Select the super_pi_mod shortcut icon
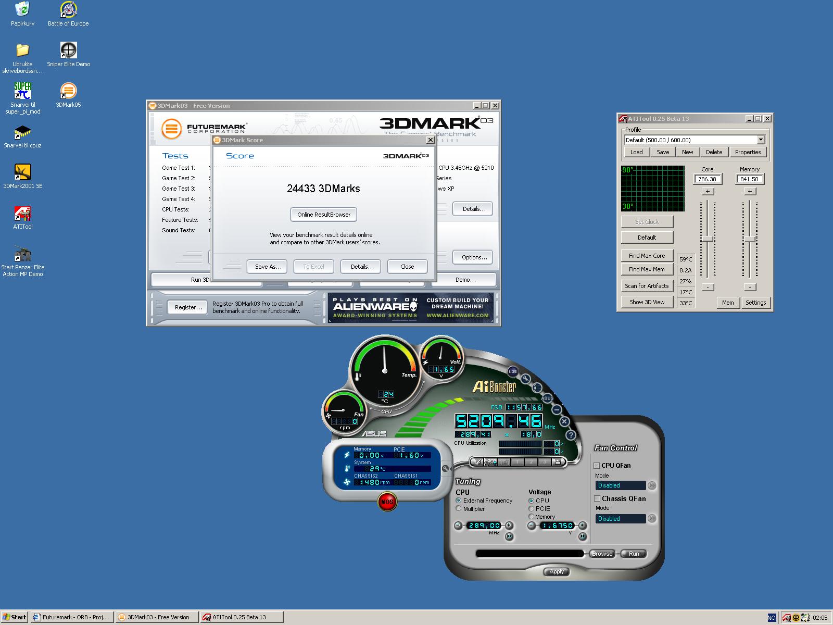 [x=22, y=98]
